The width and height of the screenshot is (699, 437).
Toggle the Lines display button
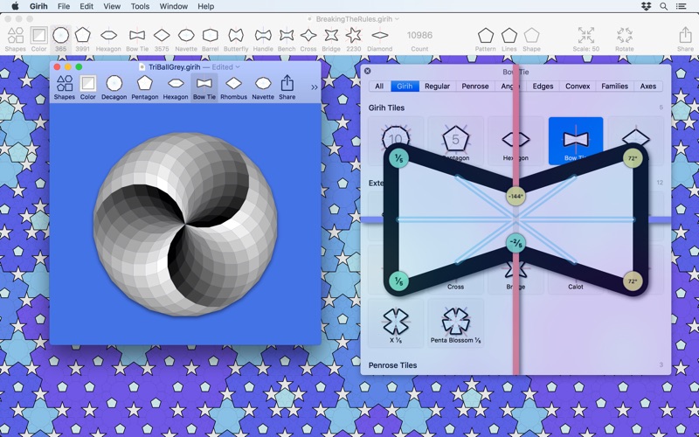509,36
